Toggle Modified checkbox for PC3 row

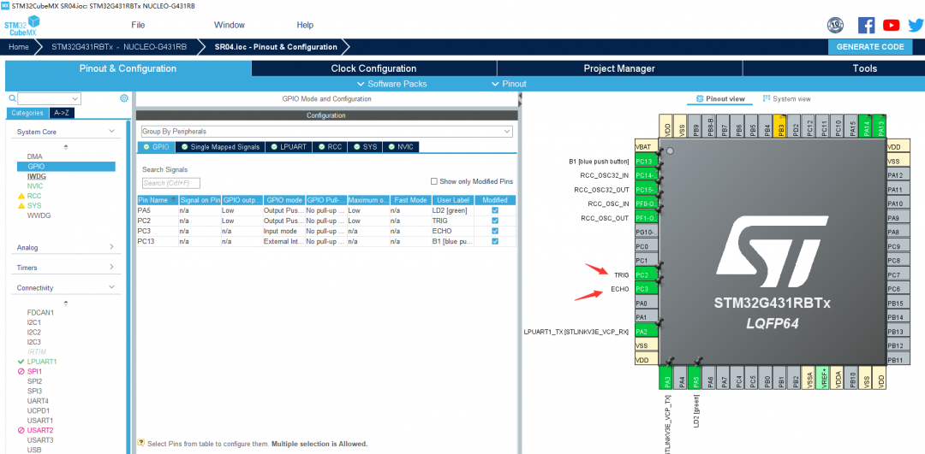click(x=495, y=231)
